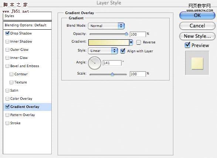Screen dimensions: 217x158
Task: Open the gradient Style Linear dropdown
Action: click(x=103, y=51)
